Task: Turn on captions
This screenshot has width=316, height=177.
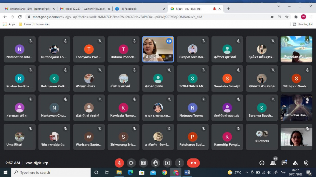Action: tap(143, 163)
